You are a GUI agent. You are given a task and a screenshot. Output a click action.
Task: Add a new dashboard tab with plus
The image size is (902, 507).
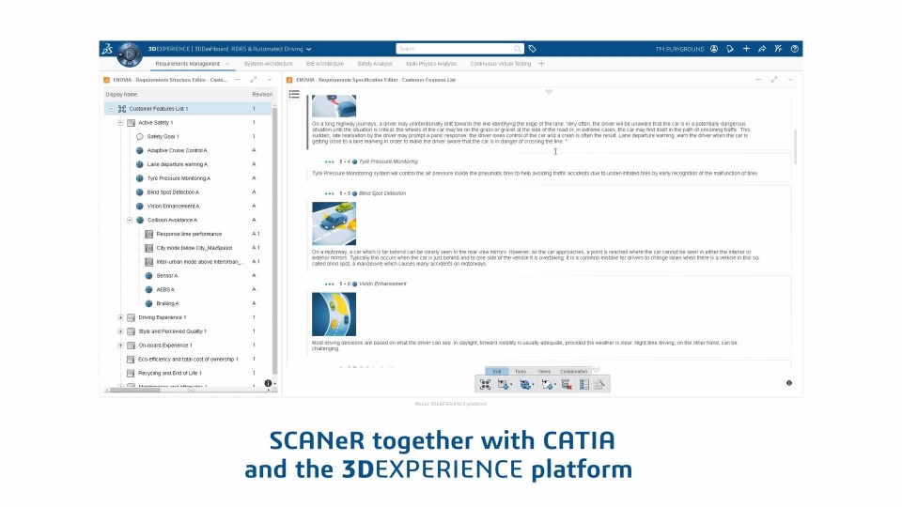[541, 64]
